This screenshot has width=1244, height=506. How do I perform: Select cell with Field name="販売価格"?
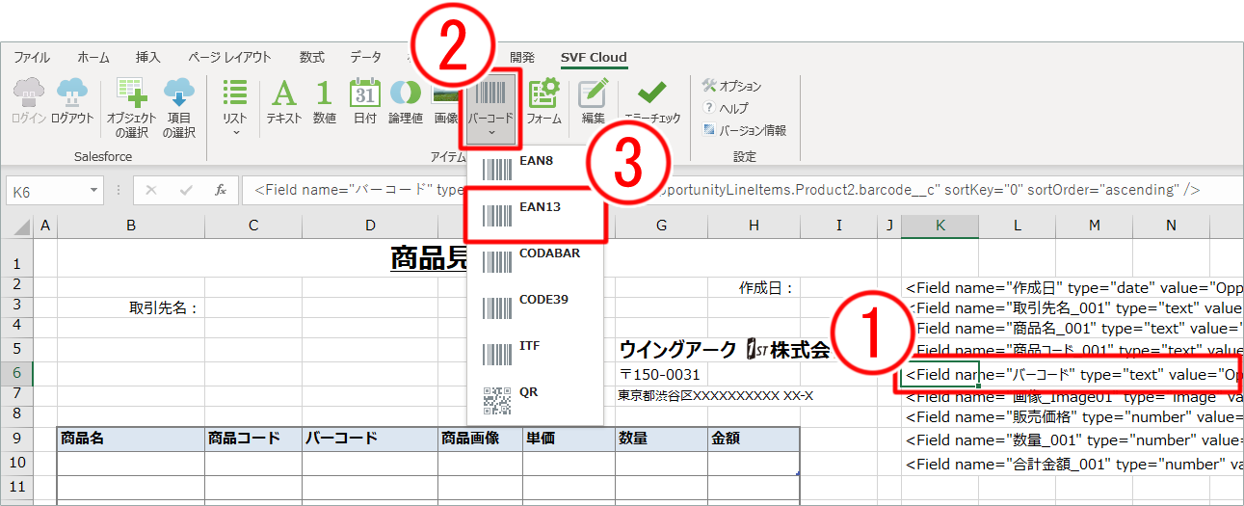[1072, 417]
